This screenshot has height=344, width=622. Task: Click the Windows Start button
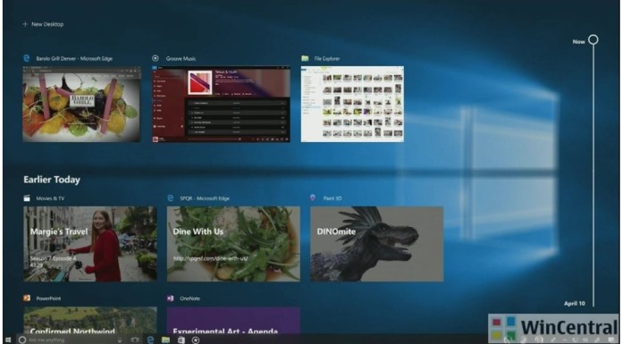(x=8, y=340)
